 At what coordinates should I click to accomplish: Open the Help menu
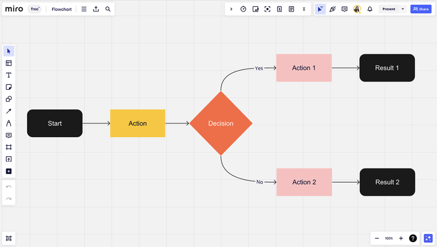[412, 238]
